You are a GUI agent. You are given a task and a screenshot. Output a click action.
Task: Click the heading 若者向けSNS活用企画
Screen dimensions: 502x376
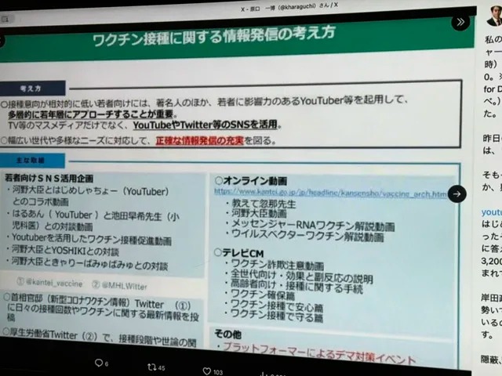click(49, 179)
